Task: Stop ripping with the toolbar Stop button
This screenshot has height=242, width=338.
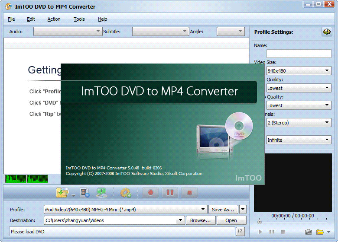Action: point(189,193)
